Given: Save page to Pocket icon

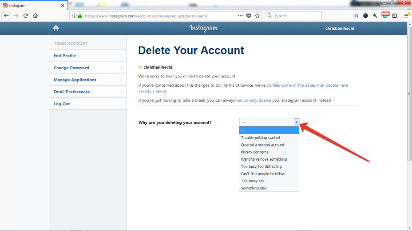Looking at the screenshot, I should coord(249,16).
